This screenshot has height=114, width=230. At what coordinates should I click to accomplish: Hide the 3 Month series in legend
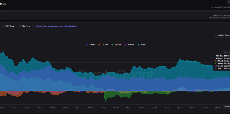[116, 45]
